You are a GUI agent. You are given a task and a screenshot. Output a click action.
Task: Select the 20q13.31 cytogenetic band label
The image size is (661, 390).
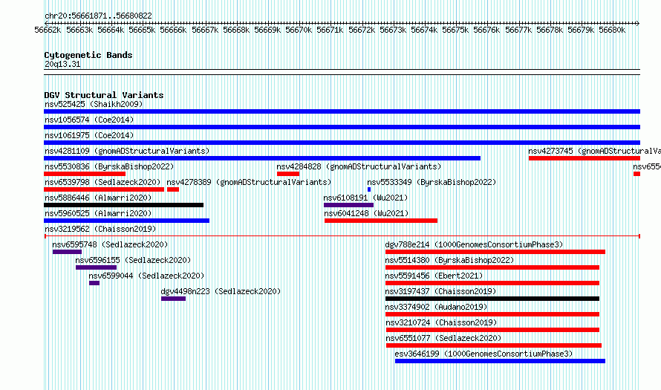[x=62, y=64]
